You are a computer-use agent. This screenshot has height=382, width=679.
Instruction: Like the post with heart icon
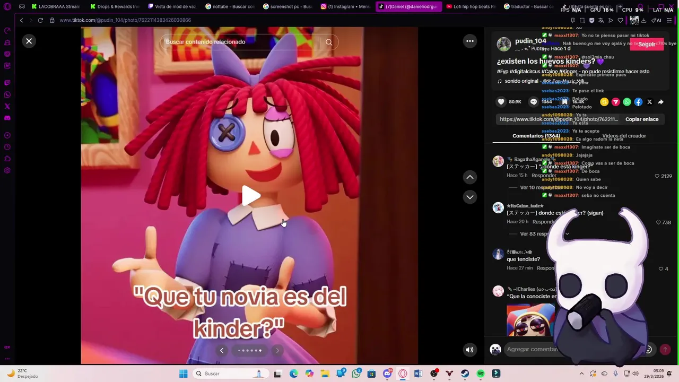pos(501,102)
